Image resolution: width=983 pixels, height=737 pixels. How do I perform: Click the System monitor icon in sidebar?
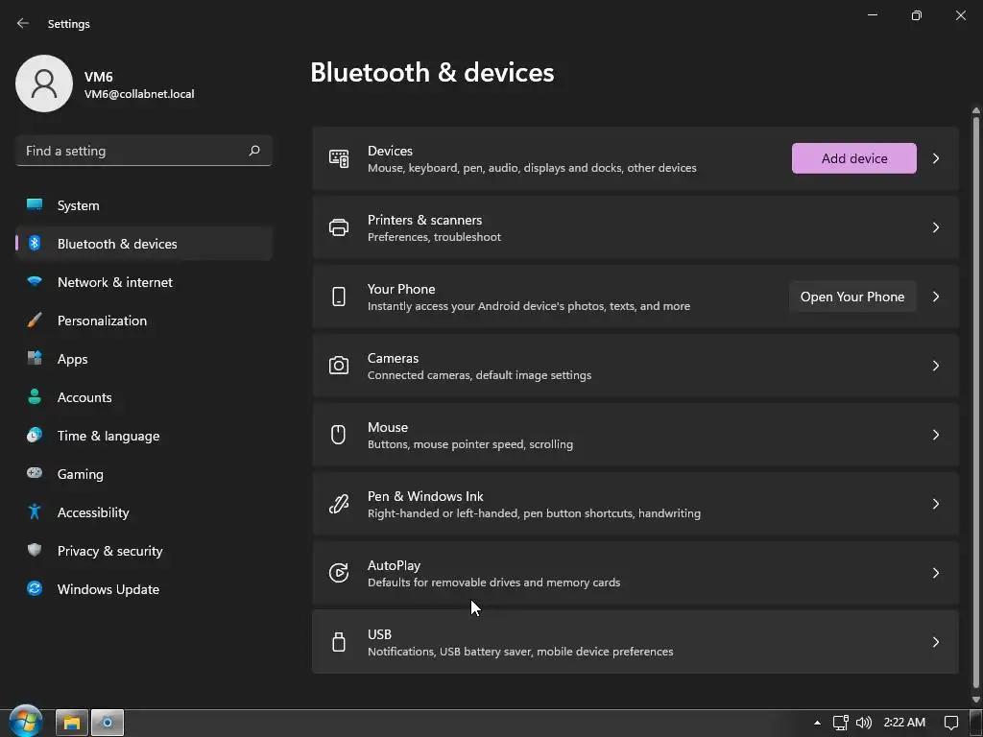tap(35, 205)
